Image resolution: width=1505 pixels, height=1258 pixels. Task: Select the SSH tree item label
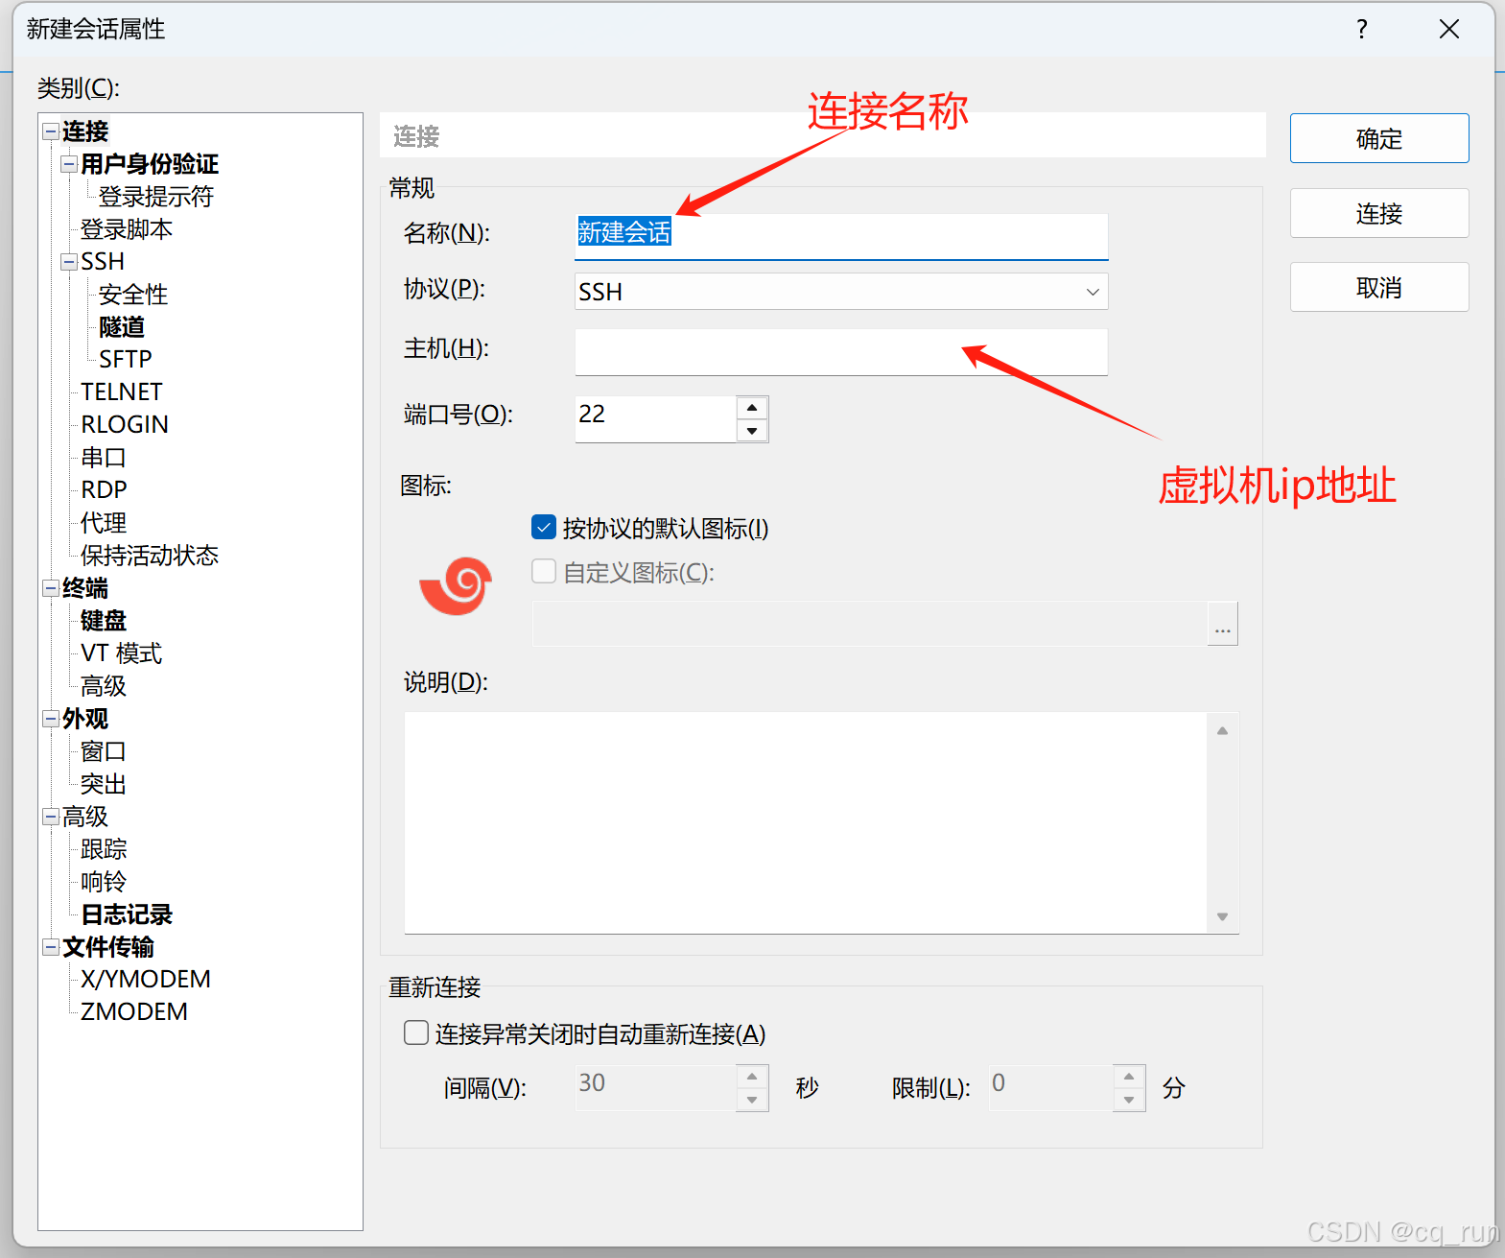pyautogui.click(x=103, y=262)
